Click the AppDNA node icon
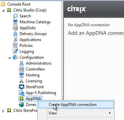124x120 pixels. coord(22,99)
